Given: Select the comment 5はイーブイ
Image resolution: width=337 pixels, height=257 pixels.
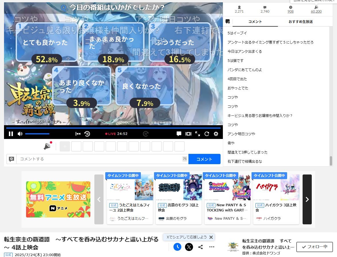Looking at the screenshot, I should point(237,33).
